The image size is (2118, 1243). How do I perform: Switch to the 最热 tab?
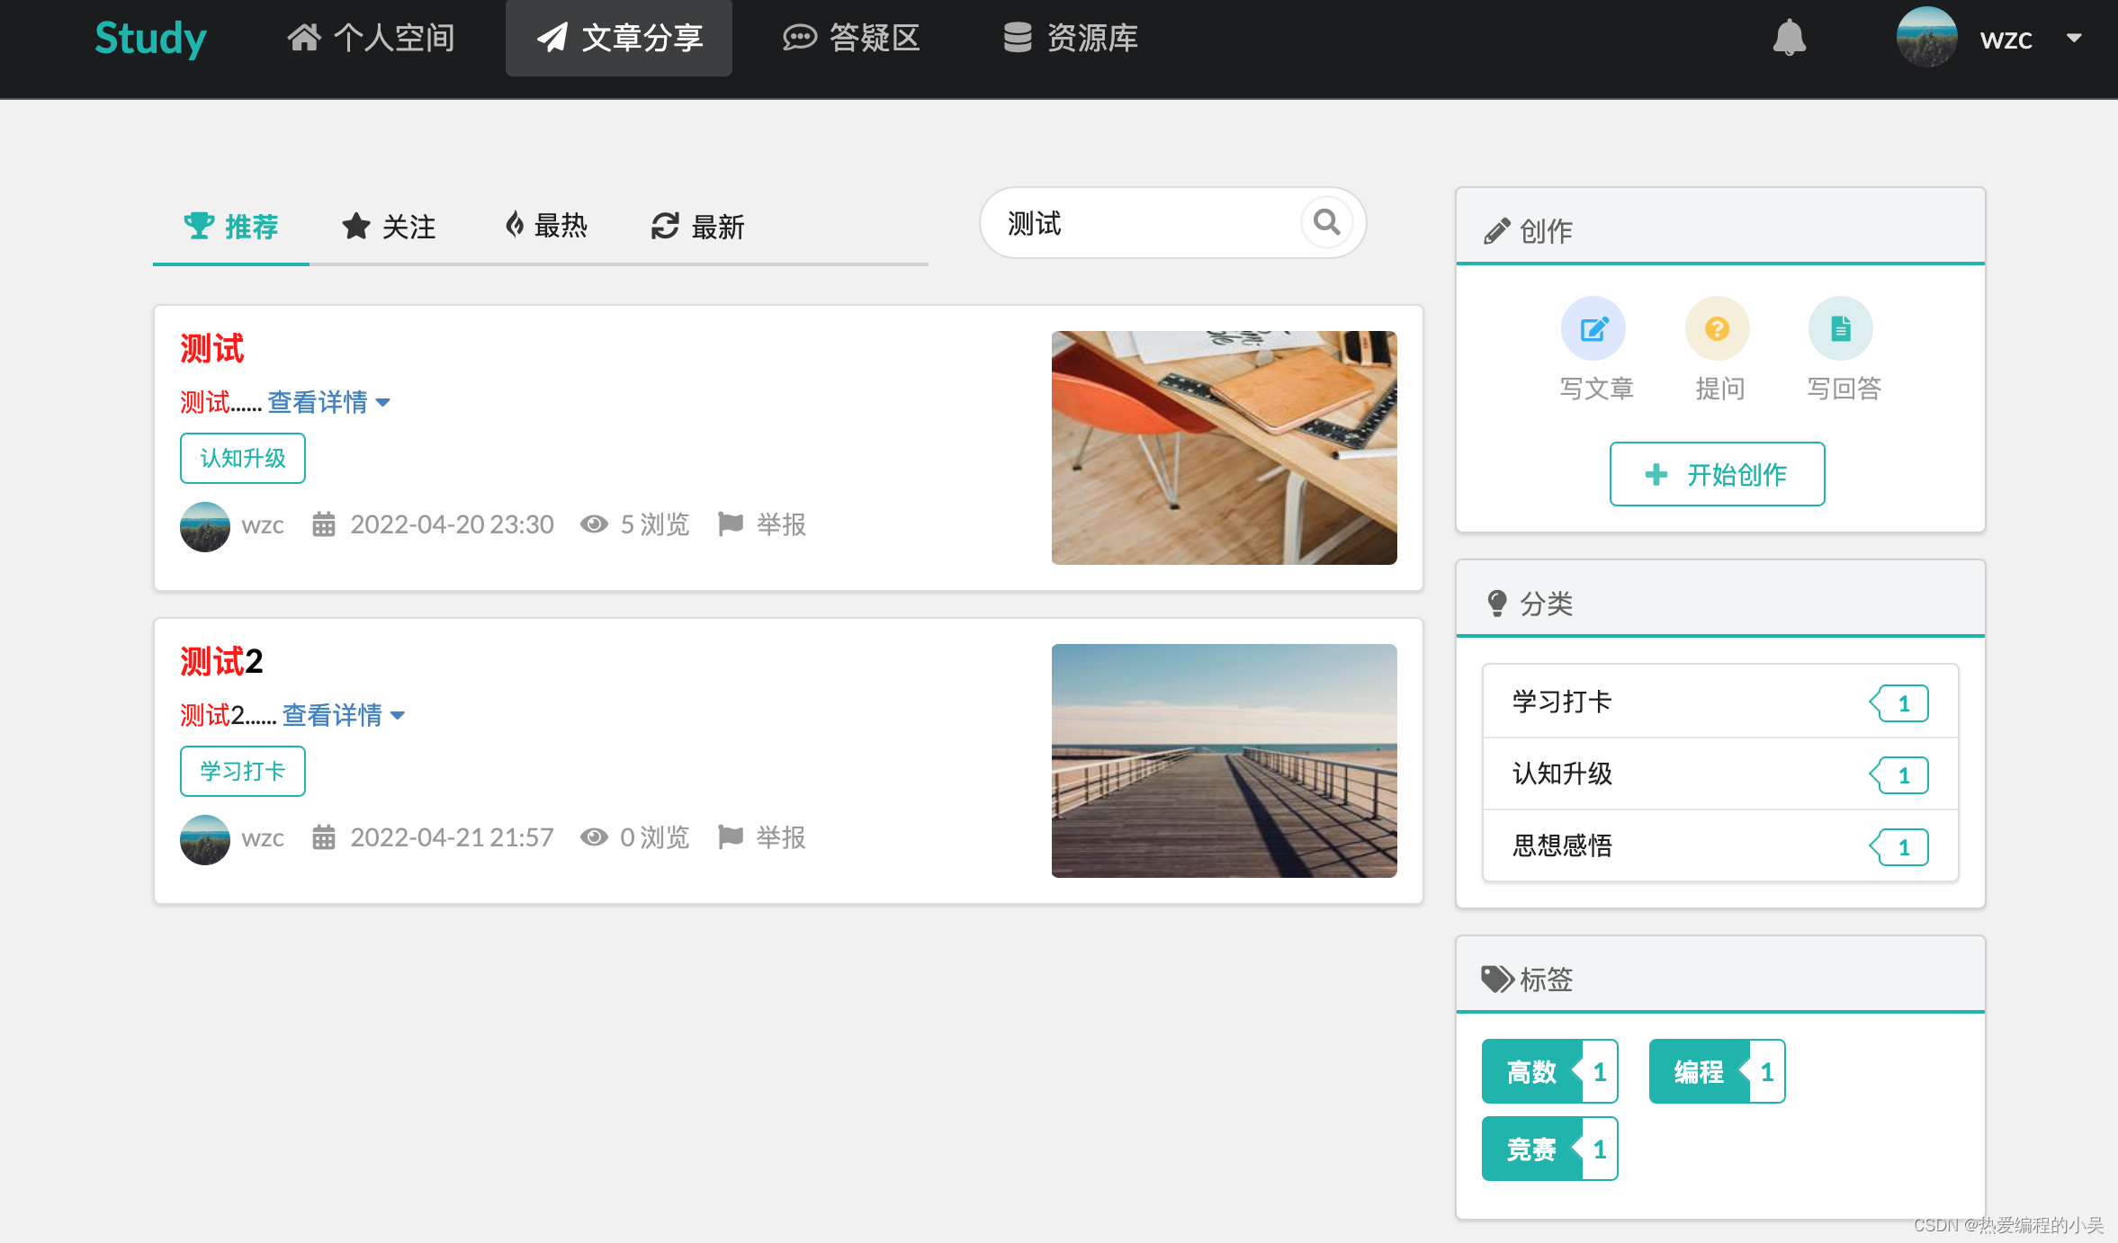tap(546, 226)
